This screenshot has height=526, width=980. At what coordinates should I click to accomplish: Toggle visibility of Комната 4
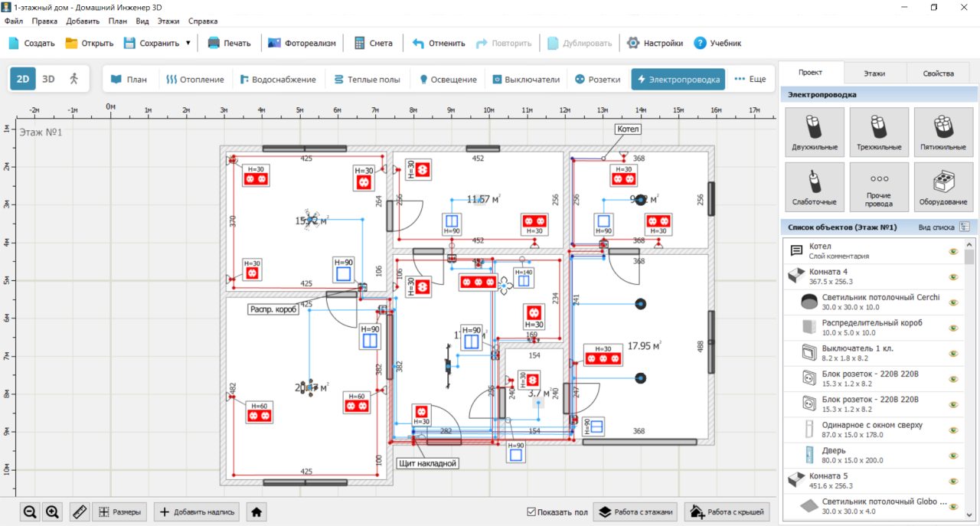click(x=954, y=276)
